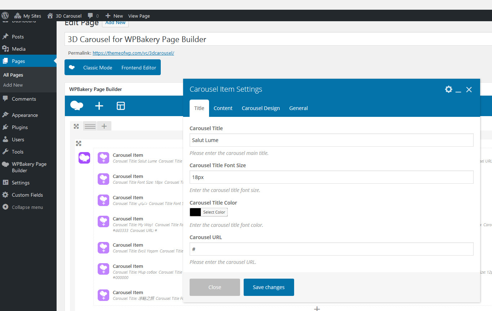The width and height of the screenshot is (492, 311).
Task: Open the themeofwp.com permalink
Action: click(x=133, y=53)
